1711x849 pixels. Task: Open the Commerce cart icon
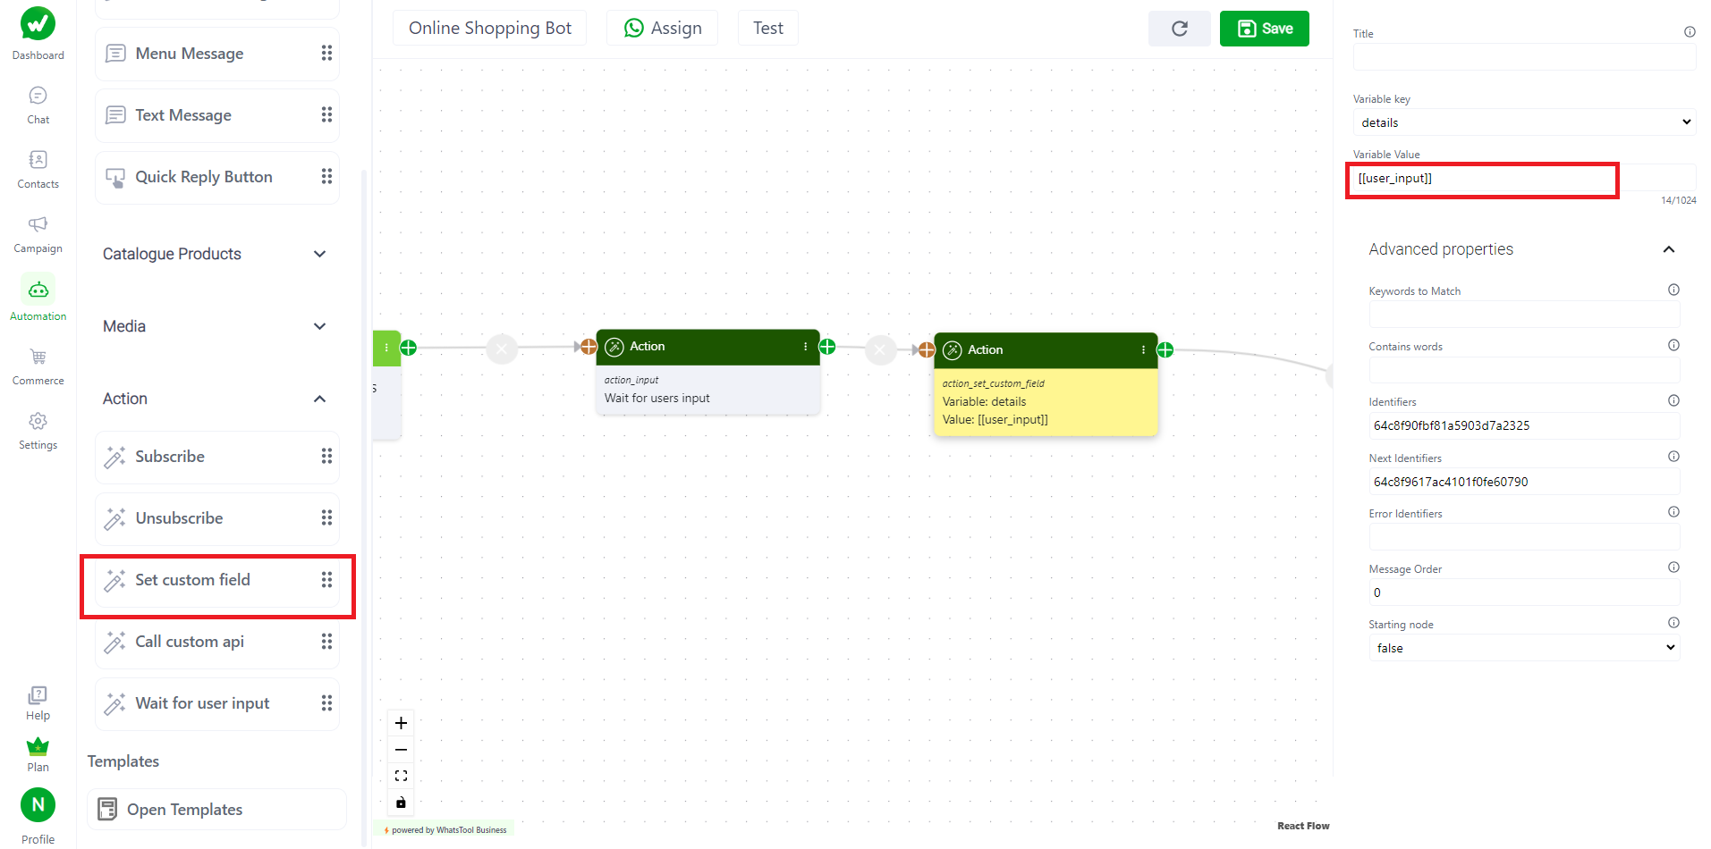tap(38, 357)
